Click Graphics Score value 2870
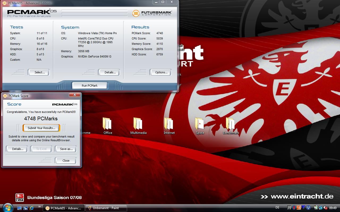 [x=160, y=49]
